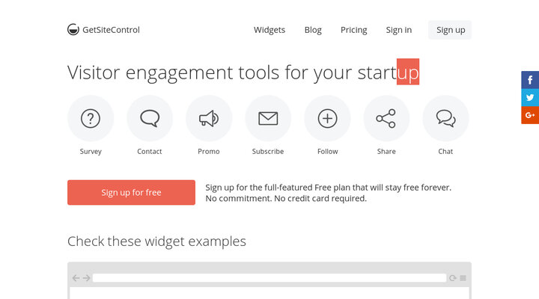Click the Share widget icon
539x299 pixels.
coord(386,118)
